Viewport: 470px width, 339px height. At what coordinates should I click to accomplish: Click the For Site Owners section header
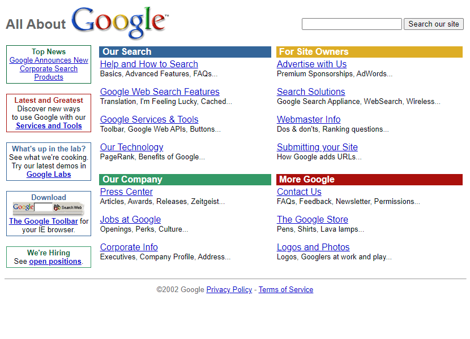coord(370,52)
